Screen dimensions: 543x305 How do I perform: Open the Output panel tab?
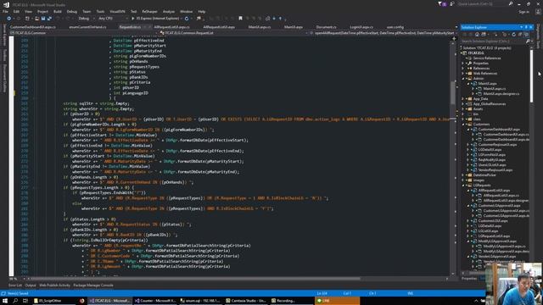[x=31, y=286]
